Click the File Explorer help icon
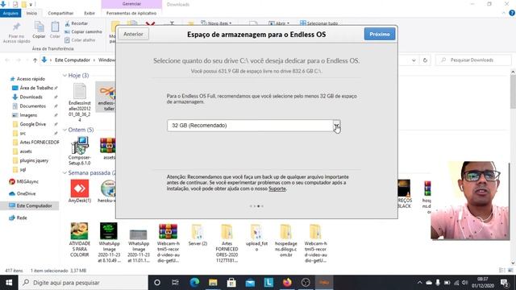 tap(512, 13)
